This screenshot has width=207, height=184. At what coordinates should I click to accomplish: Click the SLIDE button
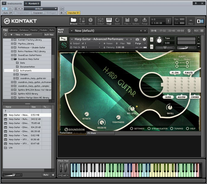[x=168, y=97]
